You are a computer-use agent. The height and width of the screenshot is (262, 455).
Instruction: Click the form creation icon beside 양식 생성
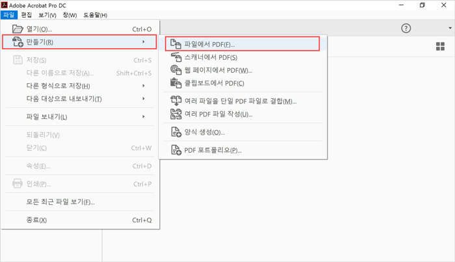coord(176,132)
